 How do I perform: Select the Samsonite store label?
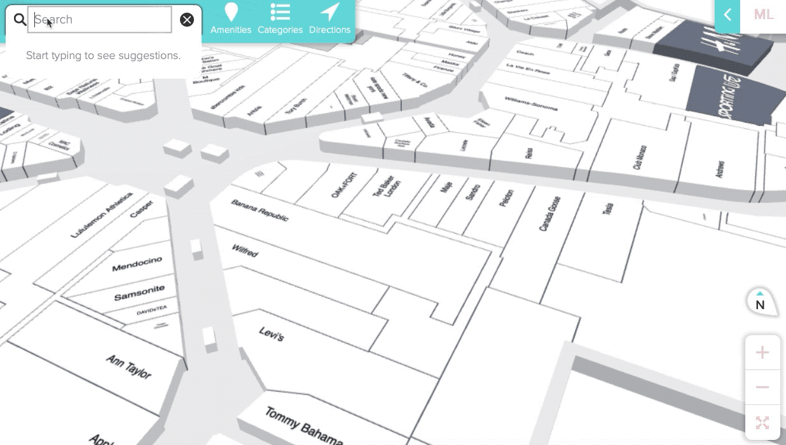[x=139, y=293]
